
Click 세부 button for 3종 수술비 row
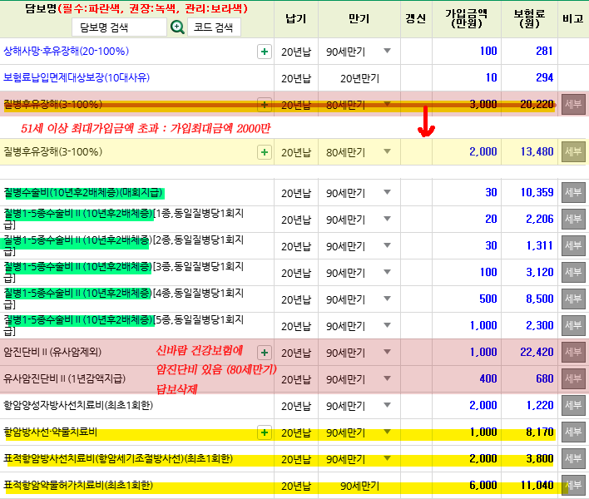point(573,273)
